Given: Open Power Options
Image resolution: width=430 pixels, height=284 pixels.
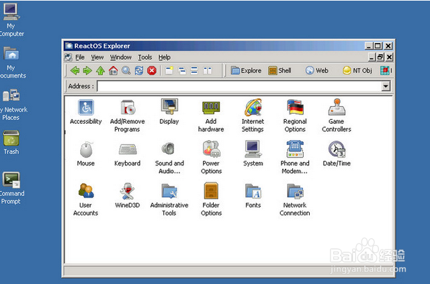Looking at the screenshot, I should coord(211,158).
